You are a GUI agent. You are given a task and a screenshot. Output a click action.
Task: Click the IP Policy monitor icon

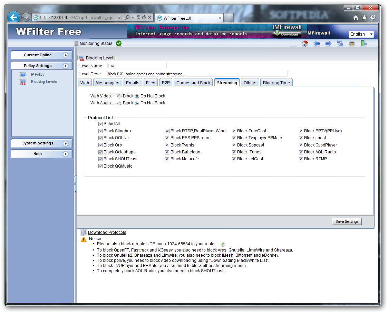22,75
